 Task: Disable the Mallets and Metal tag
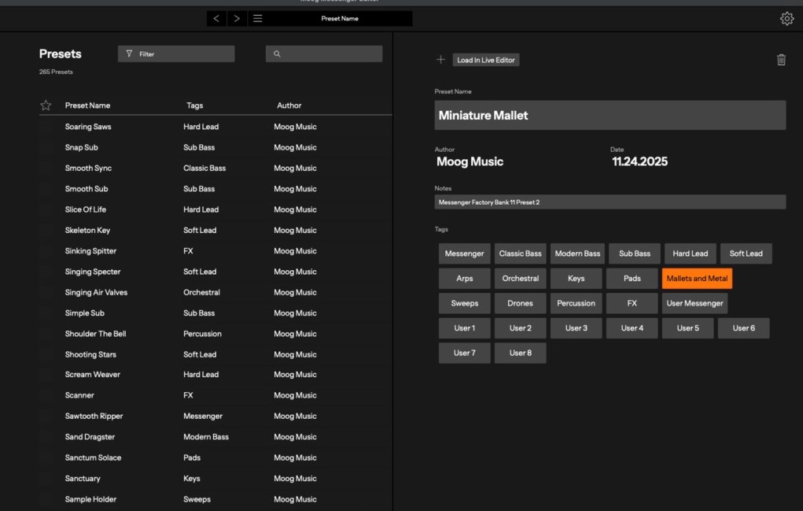(x=697, y=279)
